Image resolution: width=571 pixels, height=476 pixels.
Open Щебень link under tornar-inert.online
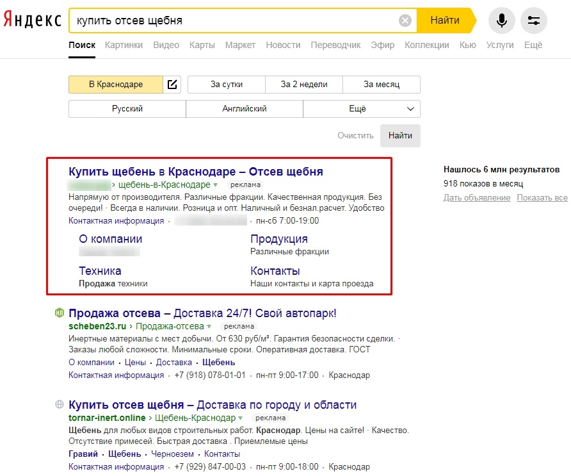pyautogui.click(x=125, y=454)
